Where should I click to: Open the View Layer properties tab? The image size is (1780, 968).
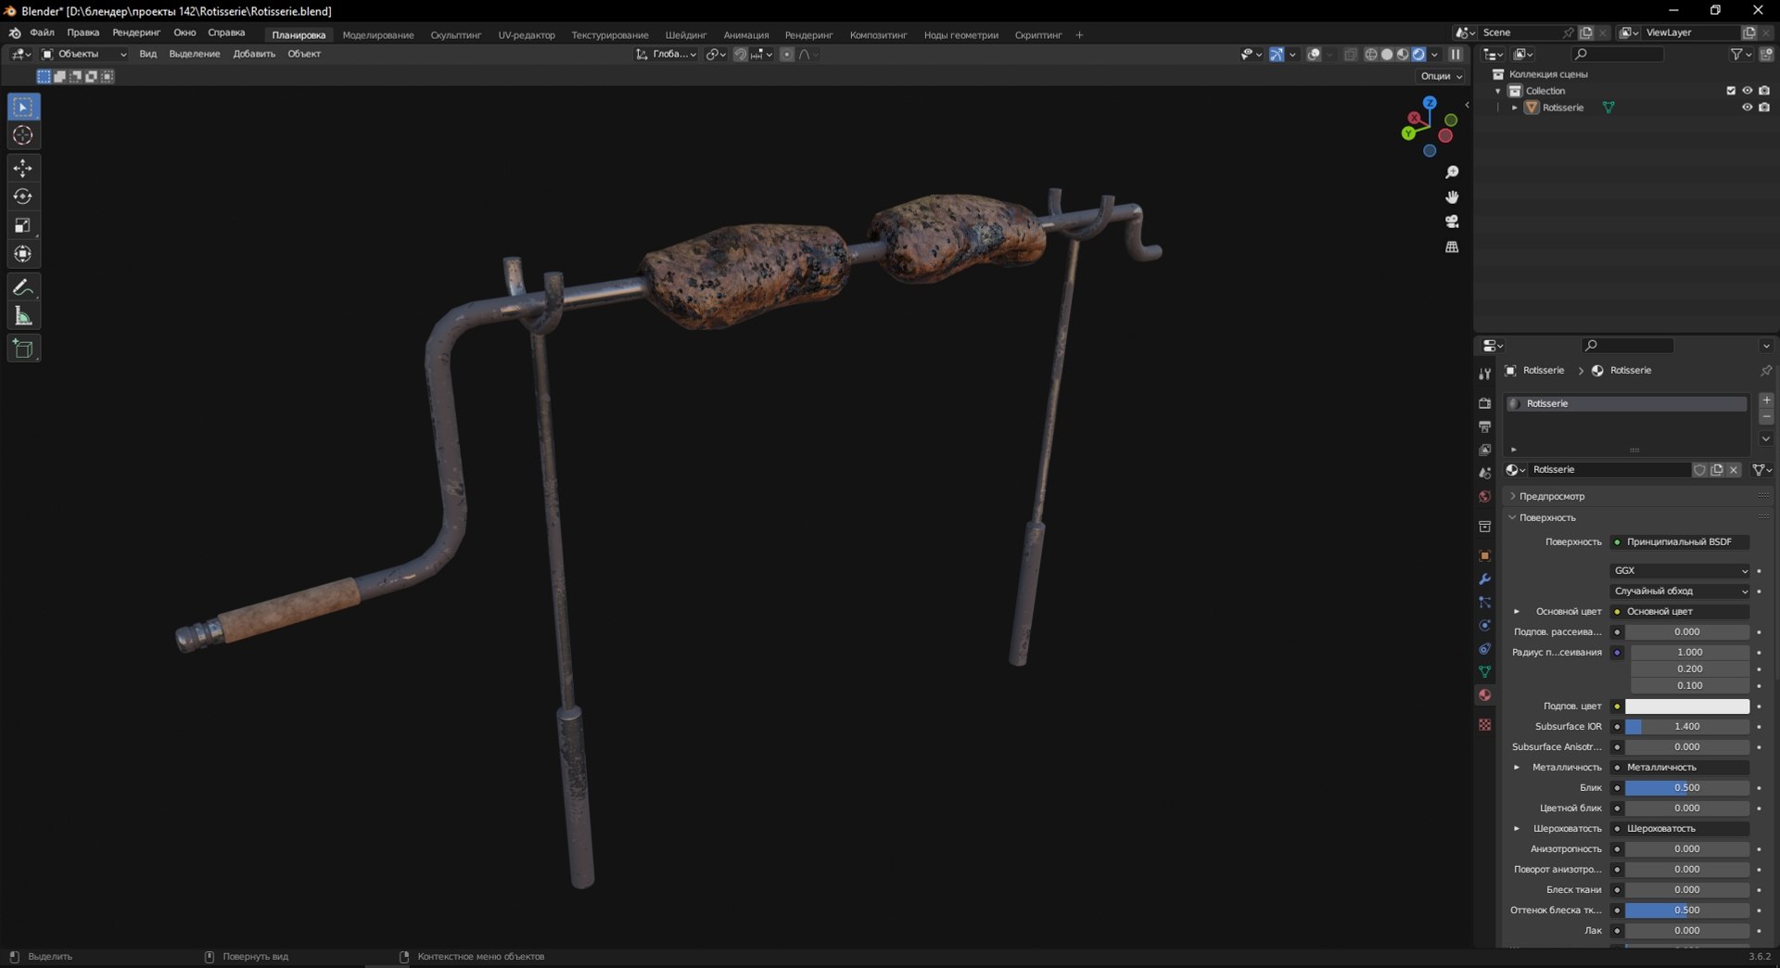(x=1484, y=450)
